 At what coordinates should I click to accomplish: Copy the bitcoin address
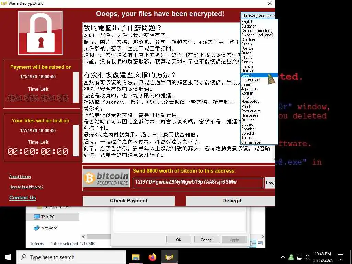(x=270, y=183)
